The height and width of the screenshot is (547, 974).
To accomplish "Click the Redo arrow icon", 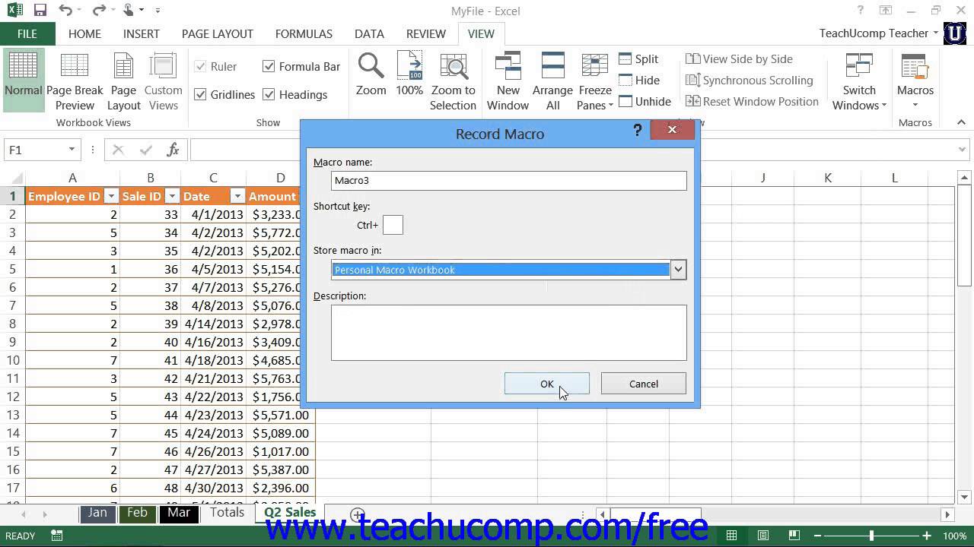I will [x=99, y=11].
